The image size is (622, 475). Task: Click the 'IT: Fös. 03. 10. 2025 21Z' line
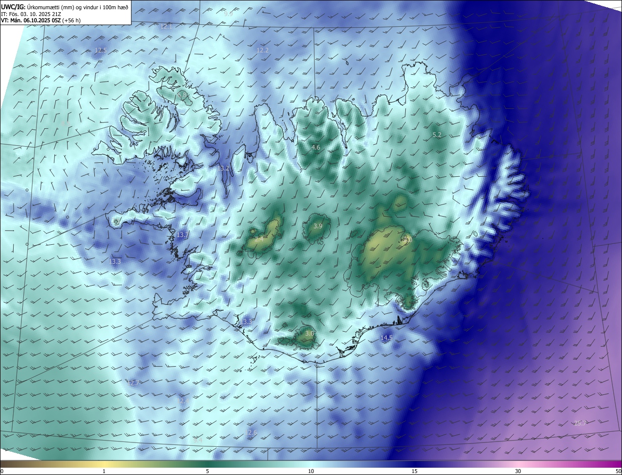32,14
